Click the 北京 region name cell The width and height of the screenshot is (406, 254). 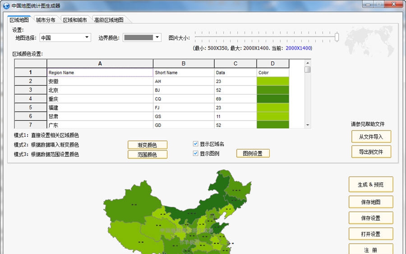[x=100, y=90]
